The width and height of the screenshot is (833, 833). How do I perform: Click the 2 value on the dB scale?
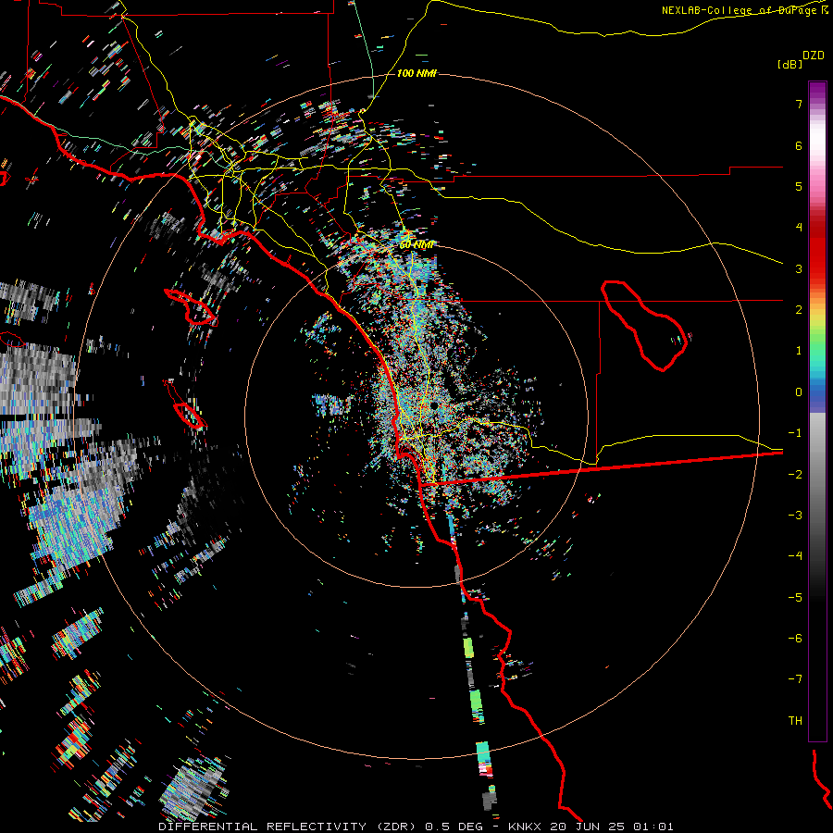coord(799,310)
